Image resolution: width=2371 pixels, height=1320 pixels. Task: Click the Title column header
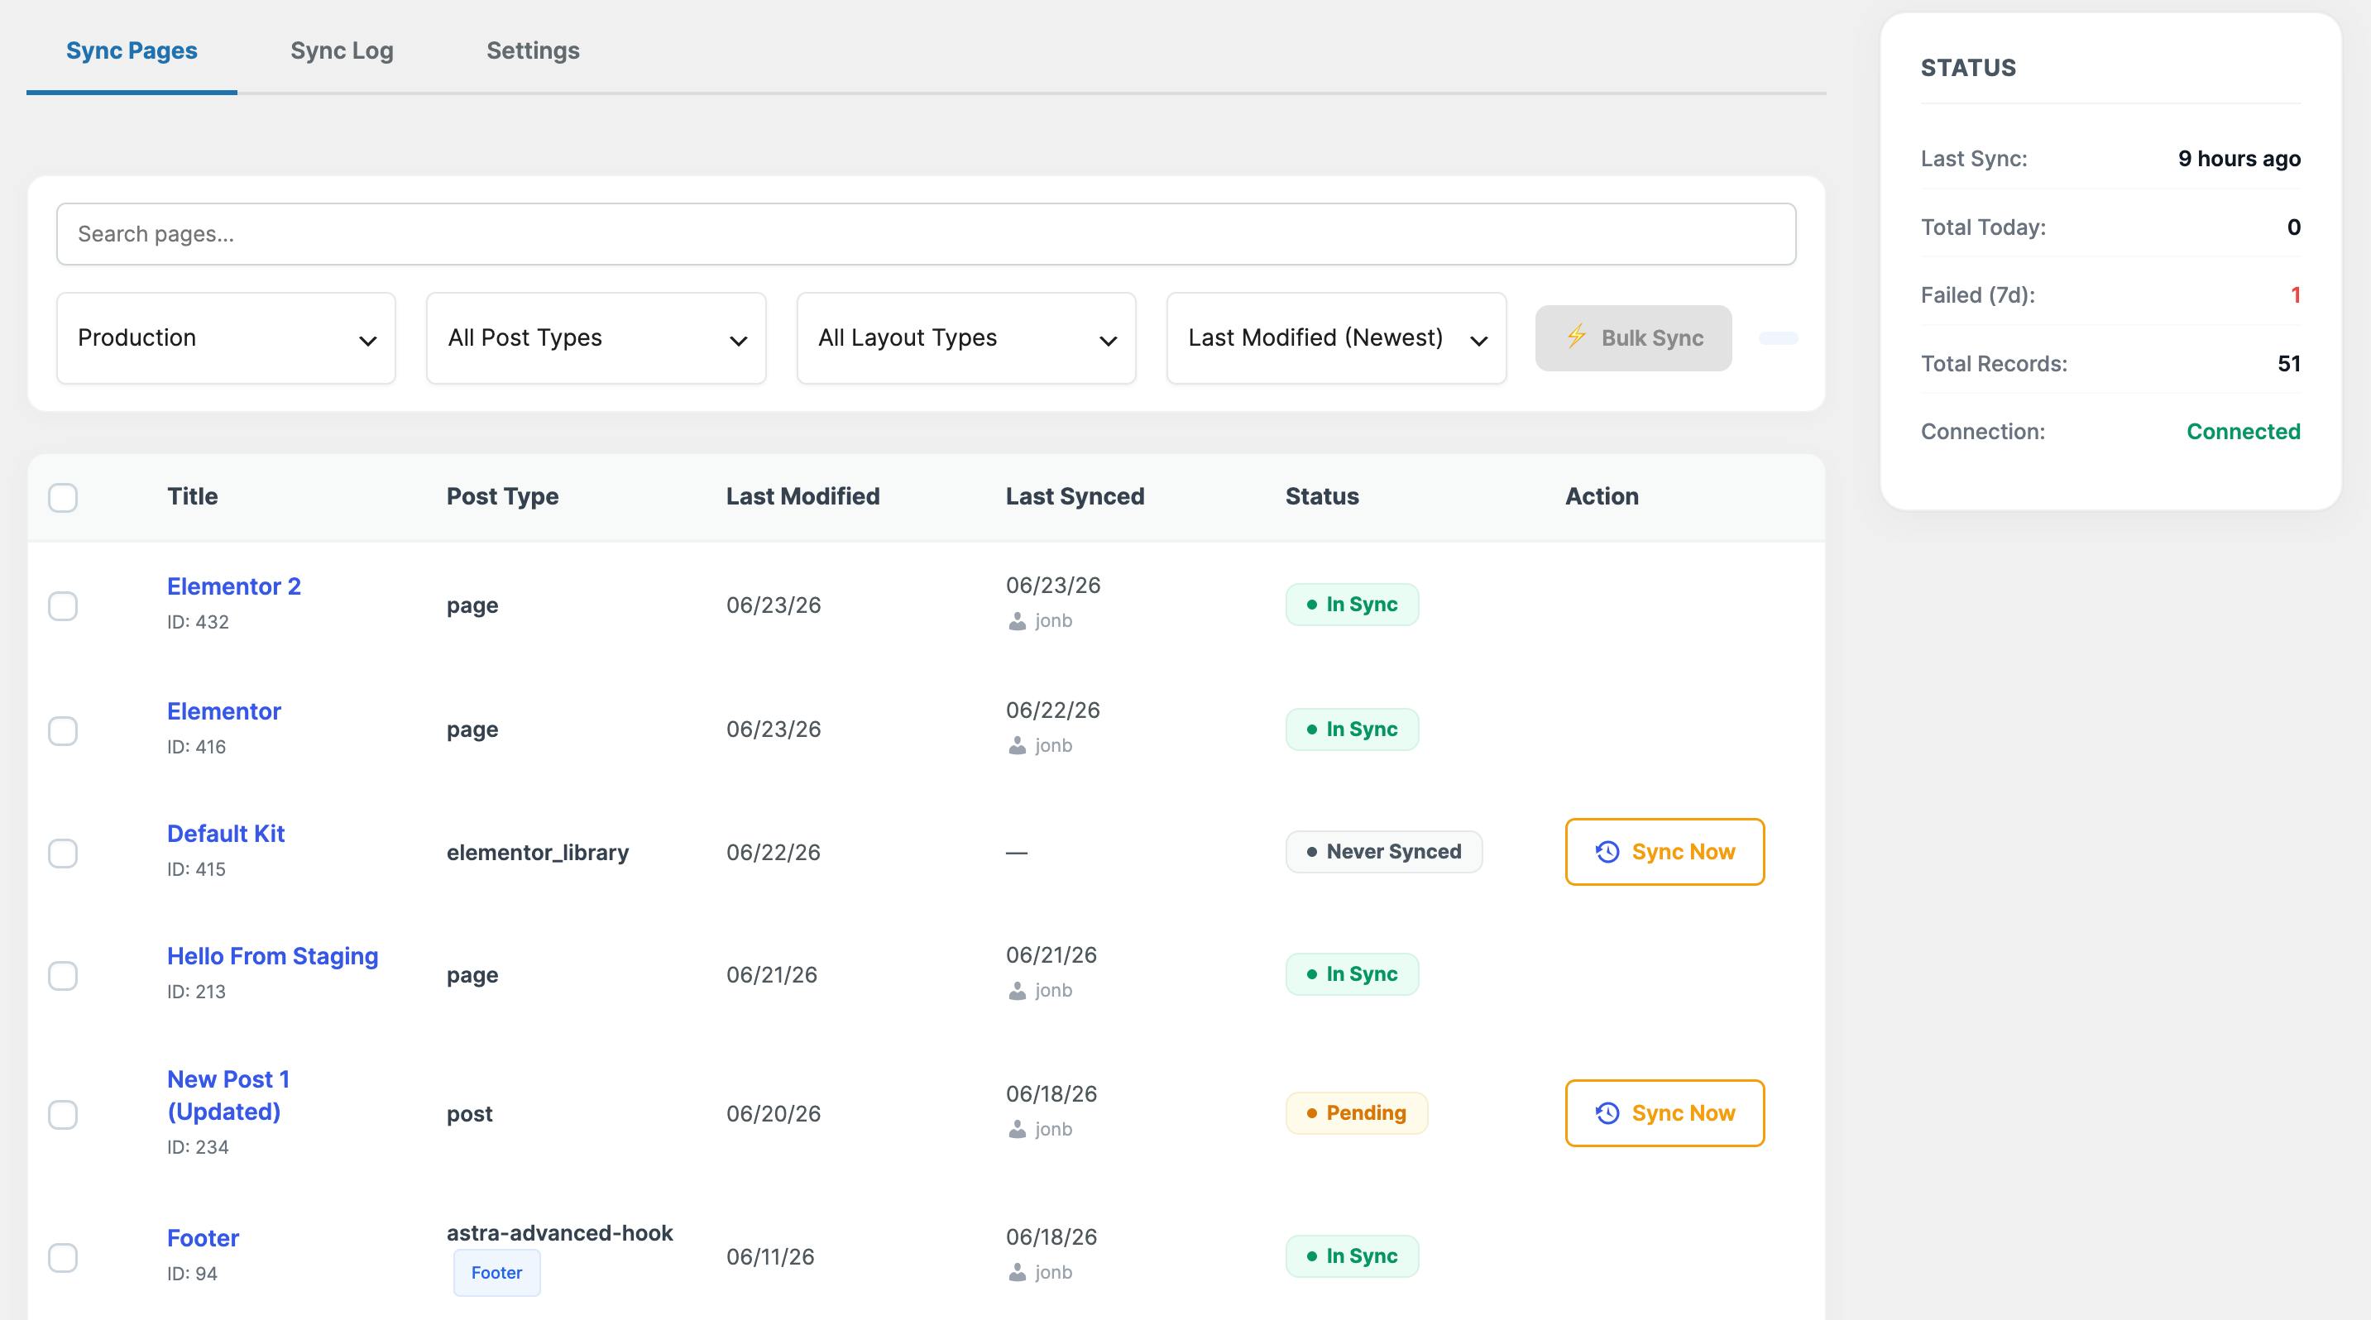tap(193, 497)
